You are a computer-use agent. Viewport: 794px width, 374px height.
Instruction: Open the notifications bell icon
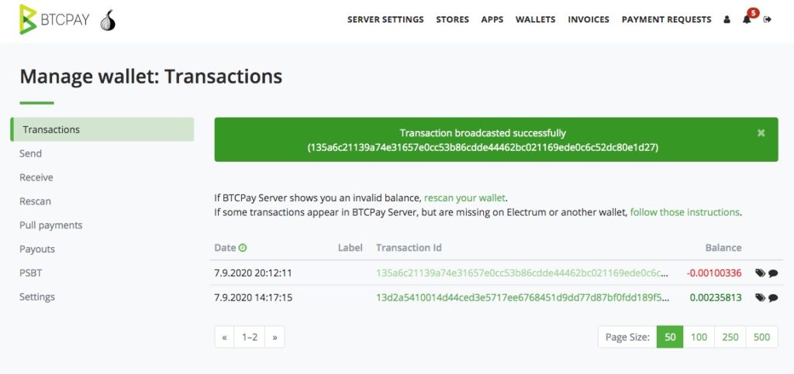[747, 19]
